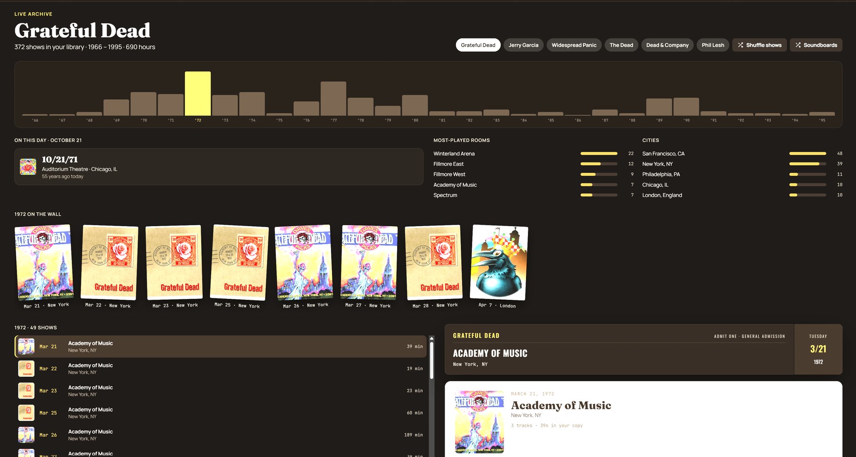Select the Mar 23 show, 23 min
The width and height of the screenshot is (856, 457).
(x=221, y=391)
